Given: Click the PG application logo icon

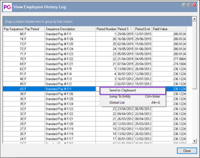Looking at the screenshot, I should 7,7.
